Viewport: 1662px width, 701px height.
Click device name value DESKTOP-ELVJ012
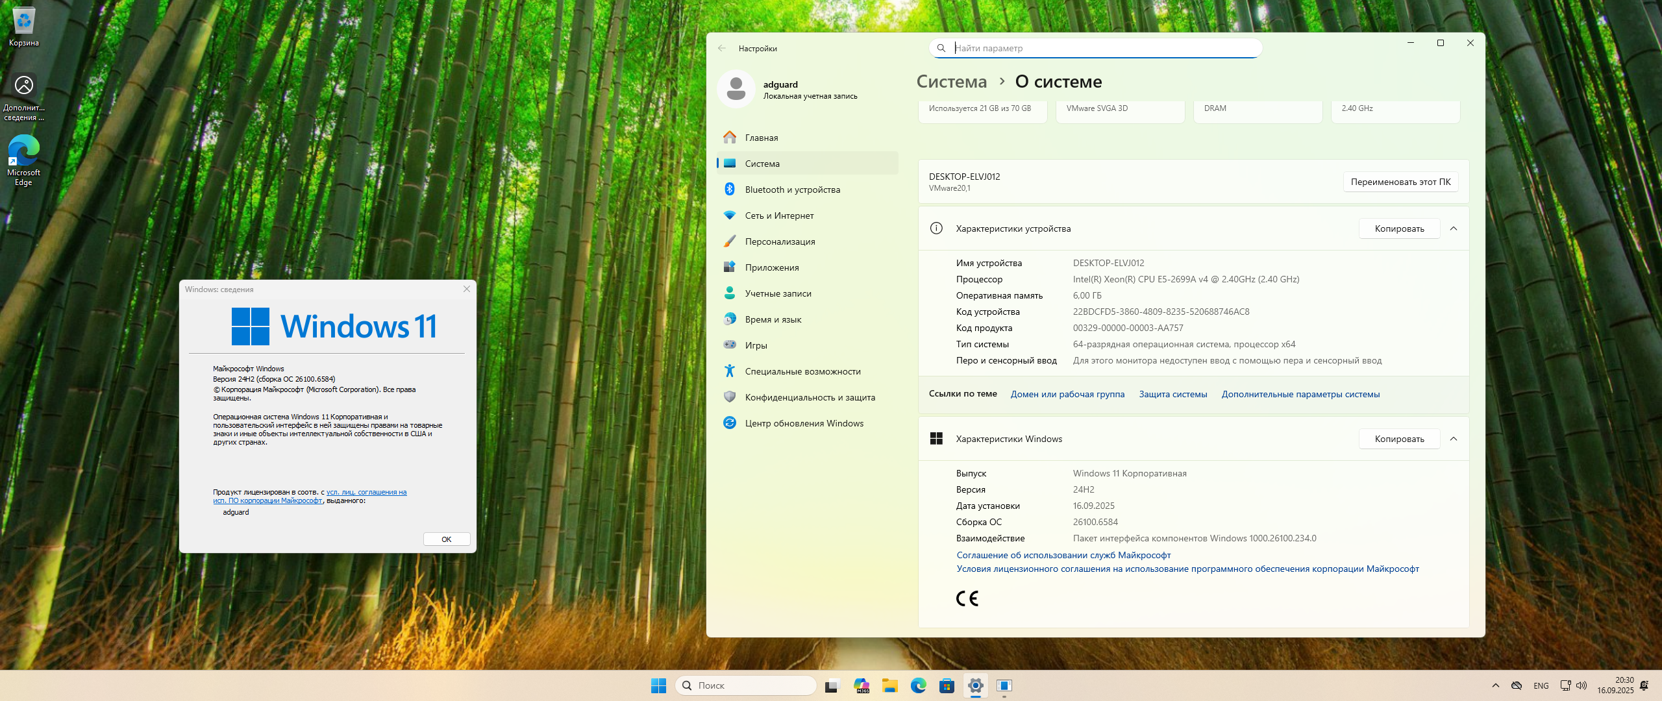click(x=1108, y=263)
